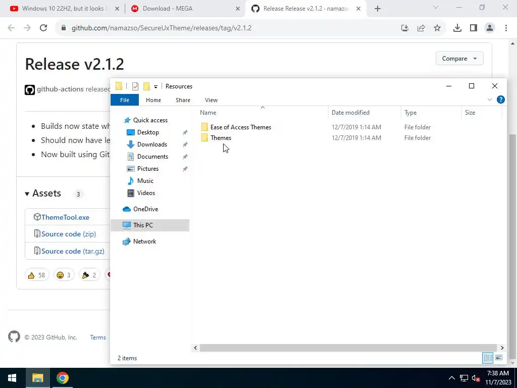The width and height of the screenshot is (517, 388).
Task: Click muted volume tray icon
Action: (x=476, y=378)
